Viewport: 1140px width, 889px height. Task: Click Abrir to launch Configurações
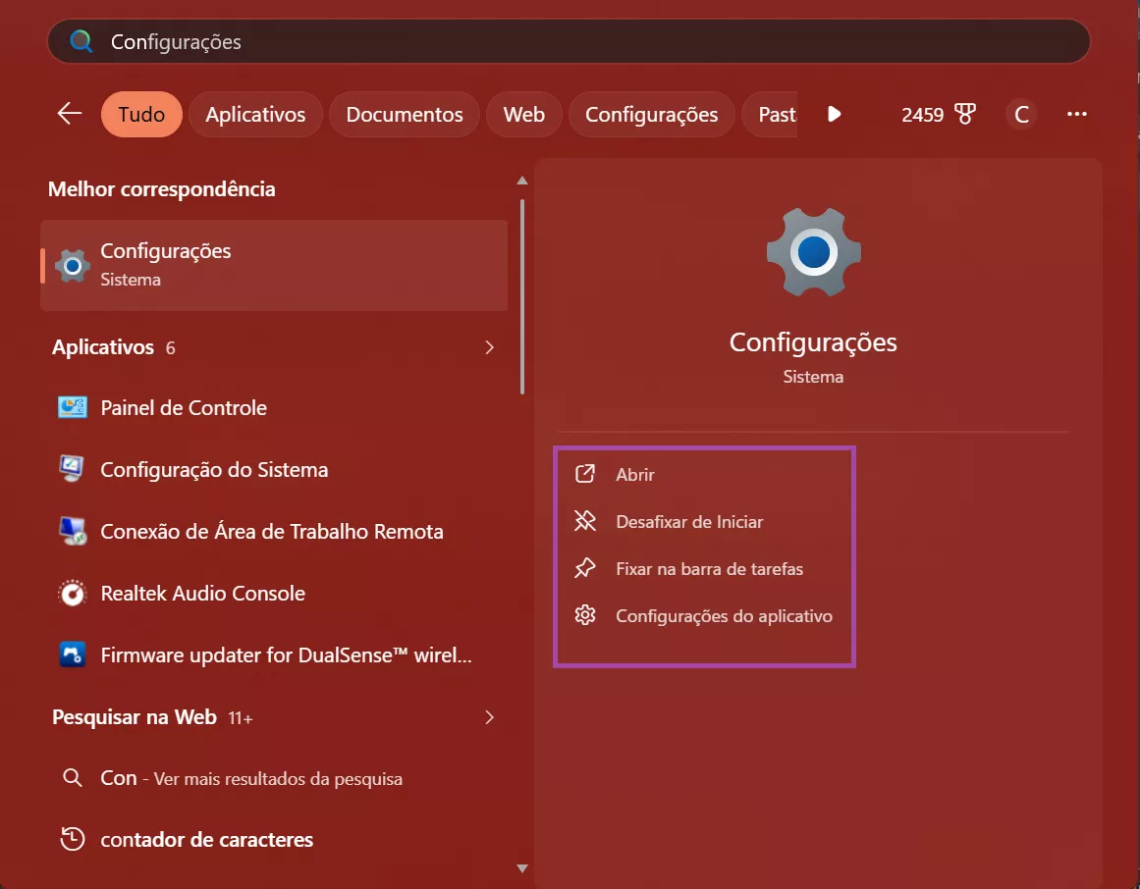(x=634, y=474)
